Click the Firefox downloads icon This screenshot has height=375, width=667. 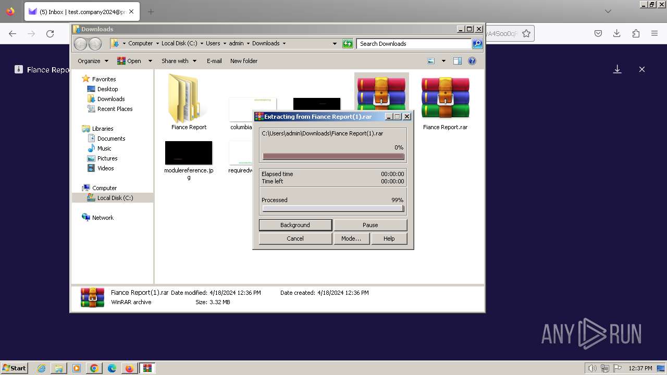click(x=617, y=33)
